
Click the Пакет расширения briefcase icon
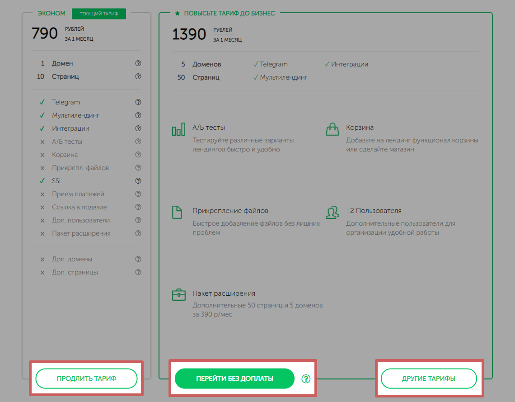tap(178, 295)
